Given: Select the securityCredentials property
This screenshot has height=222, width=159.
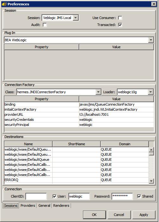Looking at the screenshot, I should [41, 120].
